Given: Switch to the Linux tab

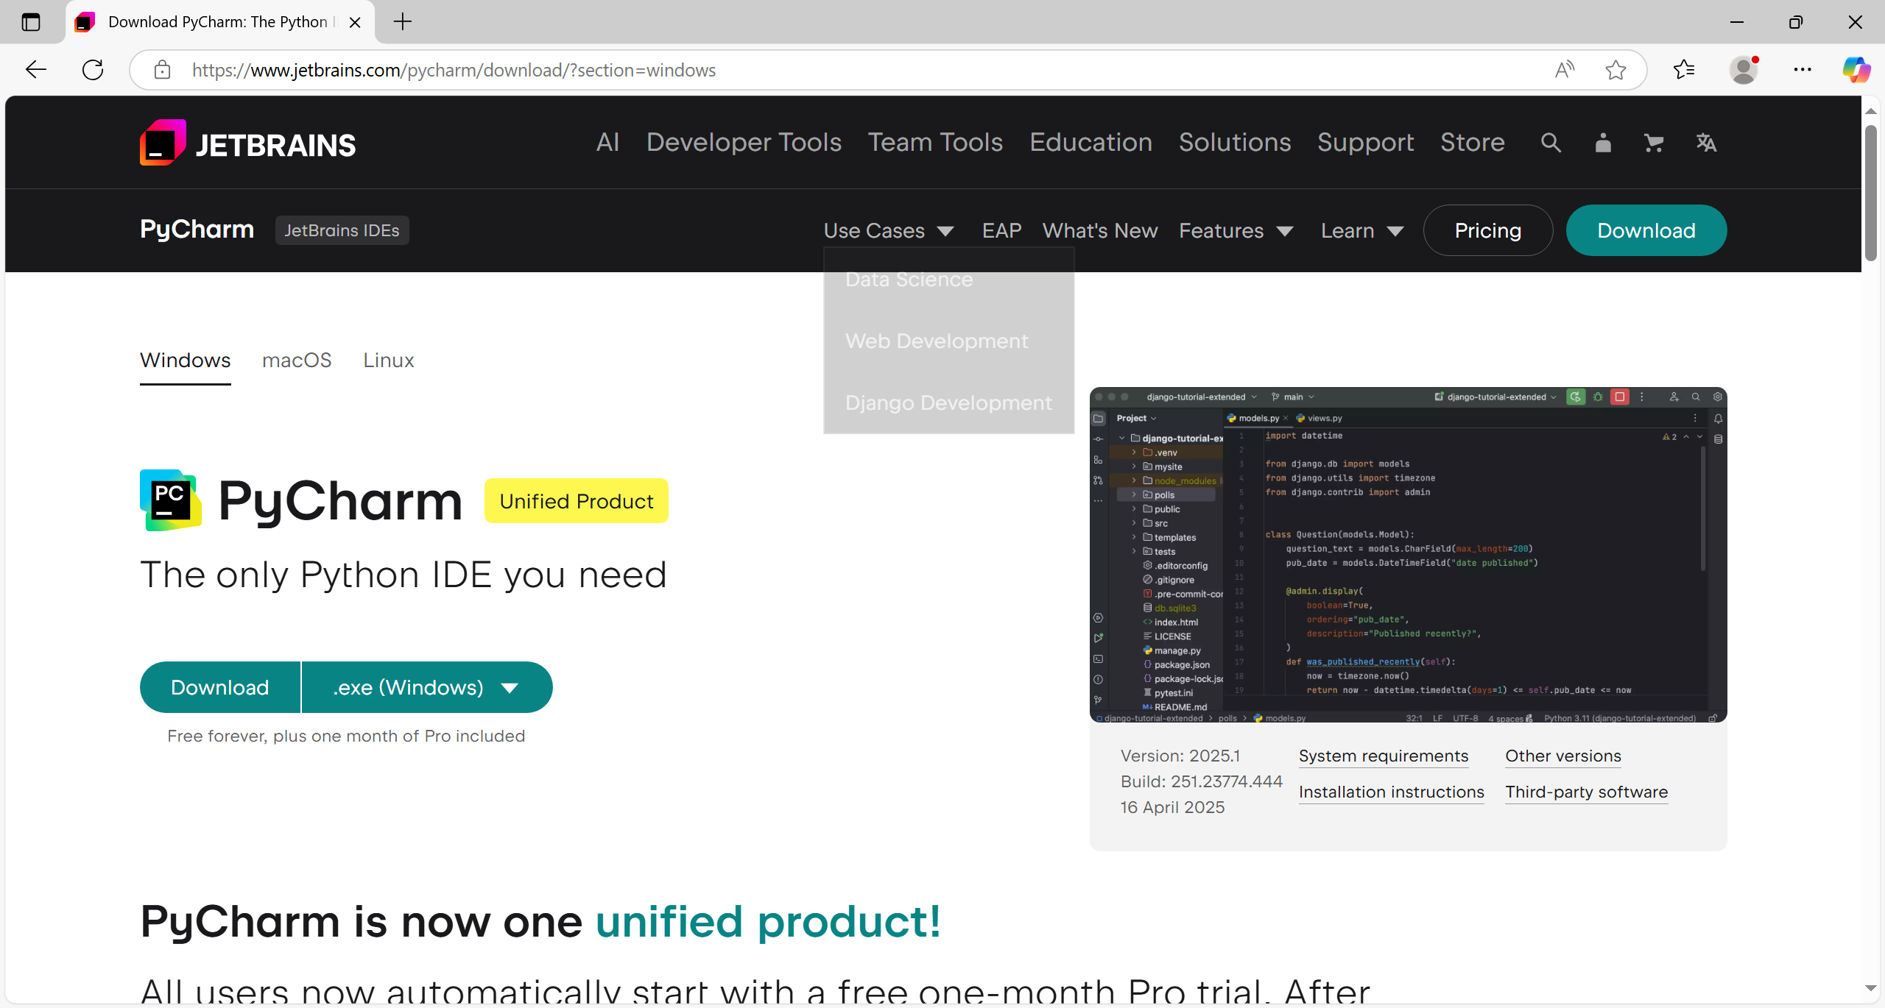Looking at the screenshot, I should pyautogui.click(x=389, y=361).
